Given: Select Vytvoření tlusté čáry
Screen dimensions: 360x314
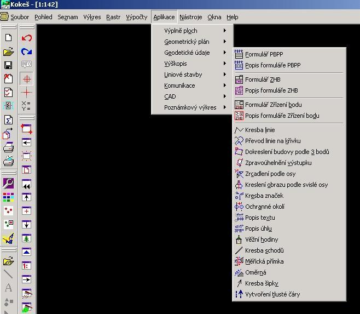Looking at the screenshot, I should (289, 294).
